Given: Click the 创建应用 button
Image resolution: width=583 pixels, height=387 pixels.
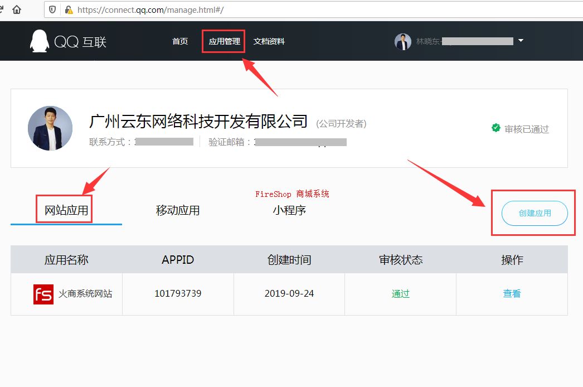Looking at the screenshot, I should click(x=535, y=213).
